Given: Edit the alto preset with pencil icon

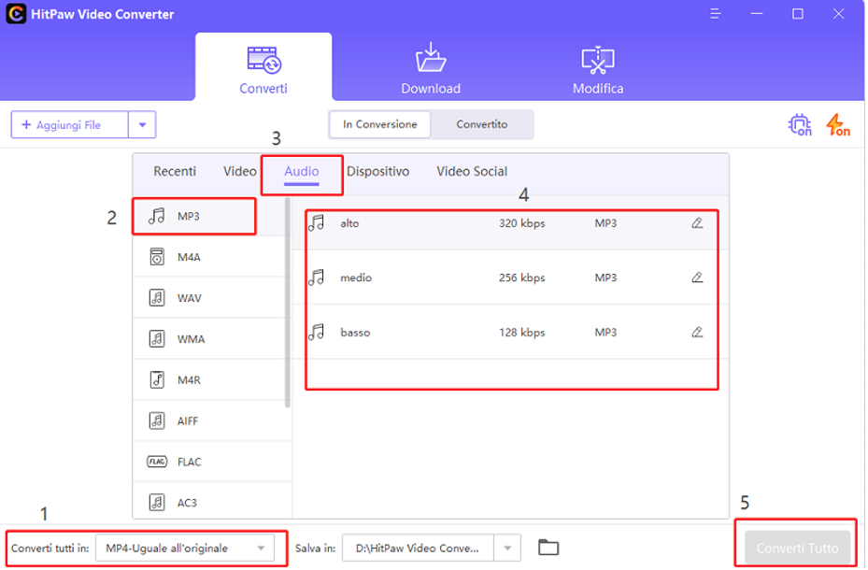Looking at the screenshot, I should [698, 223].
